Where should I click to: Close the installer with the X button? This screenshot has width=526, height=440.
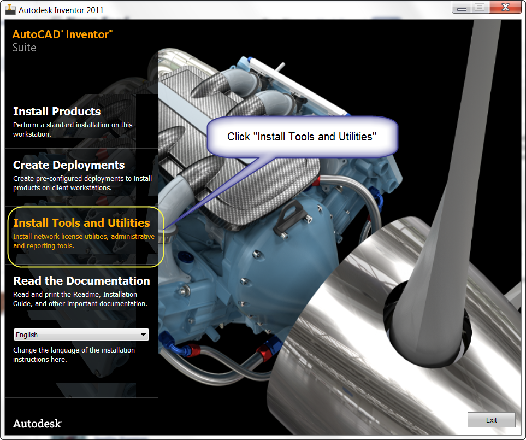(x=505, y=8)
